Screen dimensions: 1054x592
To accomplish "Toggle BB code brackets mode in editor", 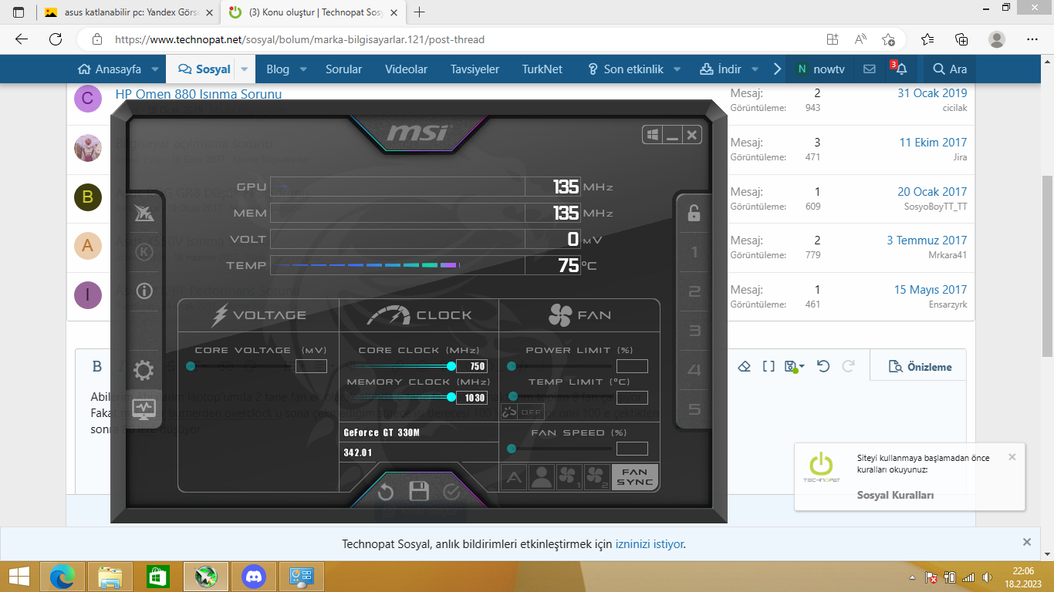I will coord(769,366).
